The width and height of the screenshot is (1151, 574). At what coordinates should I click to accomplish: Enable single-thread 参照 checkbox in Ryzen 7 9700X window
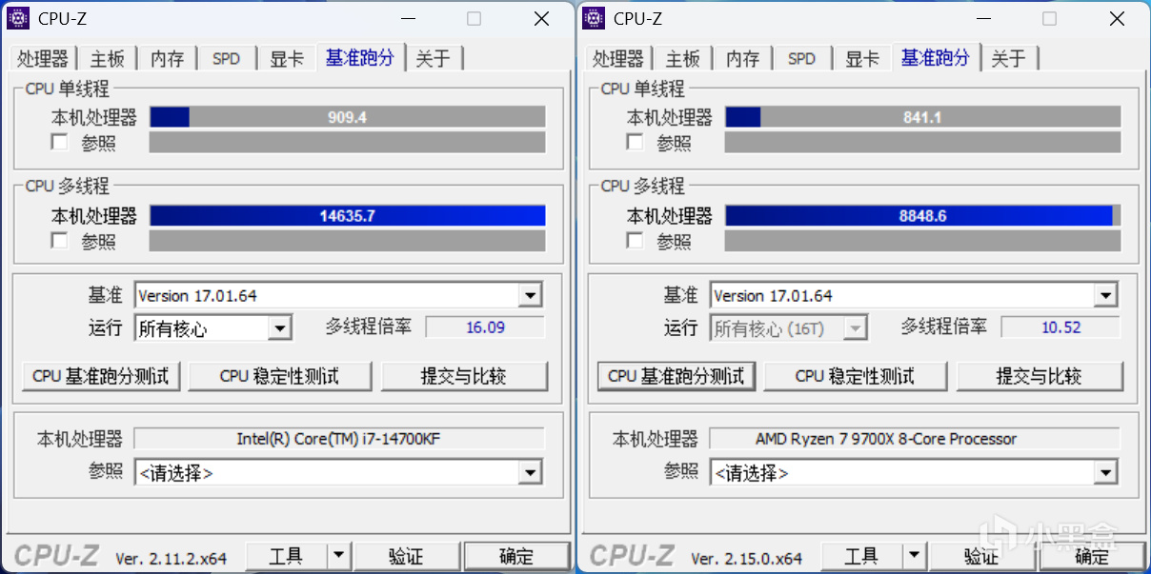[636, 142]
